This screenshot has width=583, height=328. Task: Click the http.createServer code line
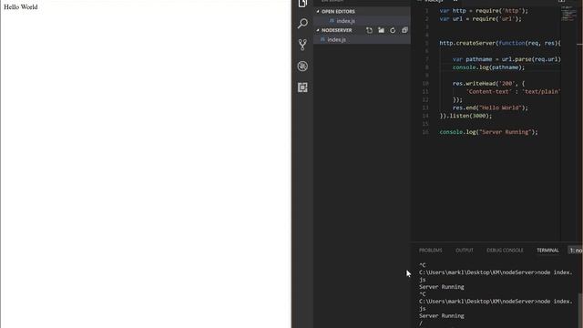tap(500, 43)
